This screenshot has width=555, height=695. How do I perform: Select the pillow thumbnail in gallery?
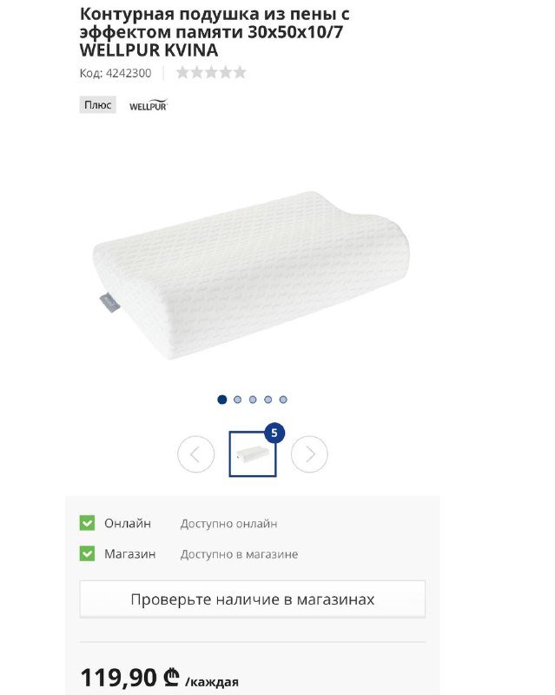[x=253, y=453]
